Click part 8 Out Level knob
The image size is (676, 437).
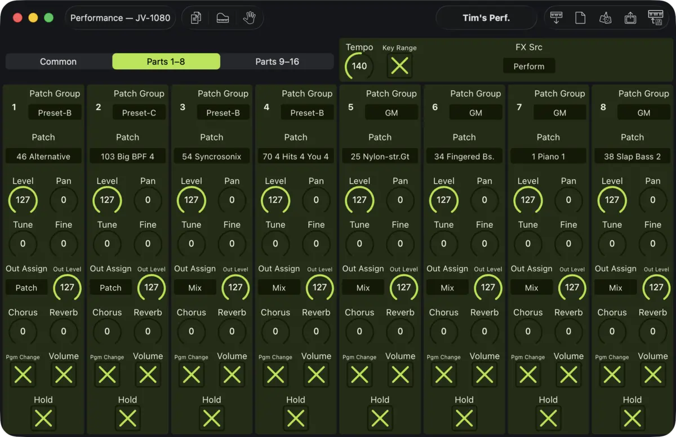coord(656,287)
